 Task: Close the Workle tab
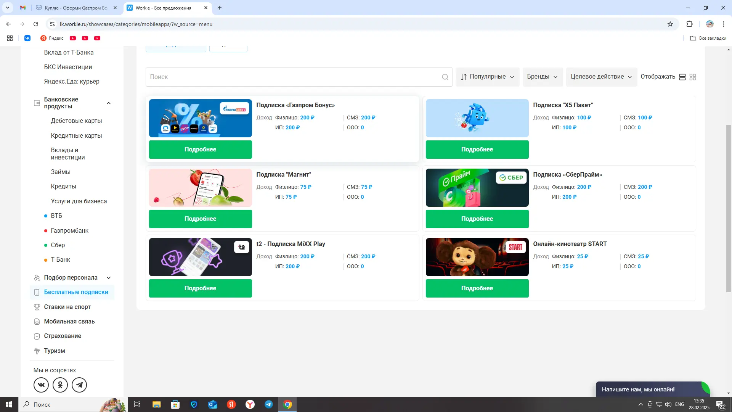[206, 8]
